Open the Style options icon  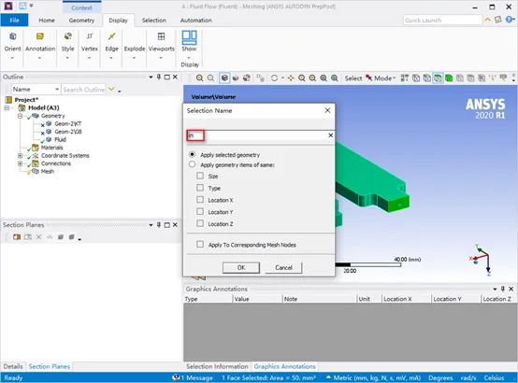point(67,36)
